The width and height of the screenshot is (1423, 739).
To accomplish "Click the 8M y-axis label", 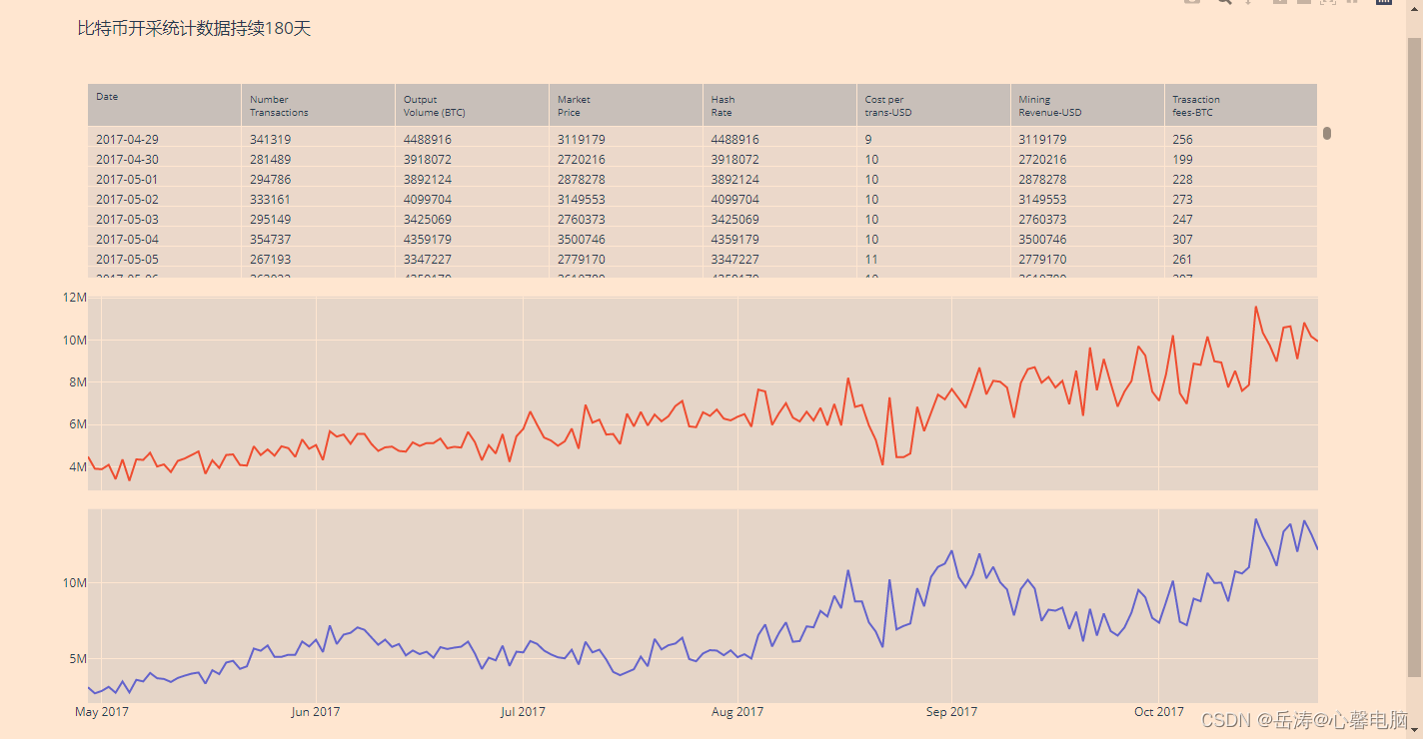I will pos(78,382).
